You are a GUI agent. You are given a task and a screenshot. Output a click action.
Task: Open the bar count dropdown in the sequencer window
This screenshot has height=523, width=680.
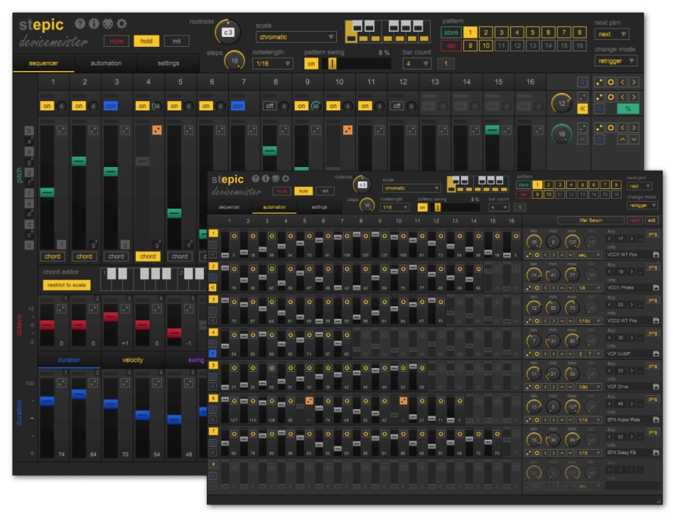click(x=416, y=63)
